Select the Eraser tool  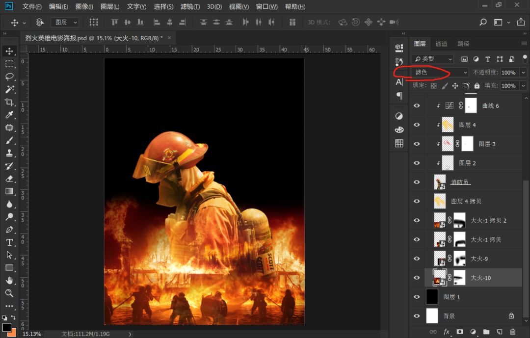tap(9, 179)
